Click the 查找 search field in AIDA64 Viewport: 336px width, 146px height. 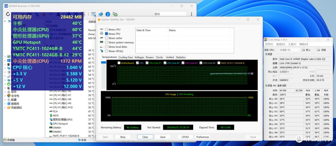click(170, 14)
